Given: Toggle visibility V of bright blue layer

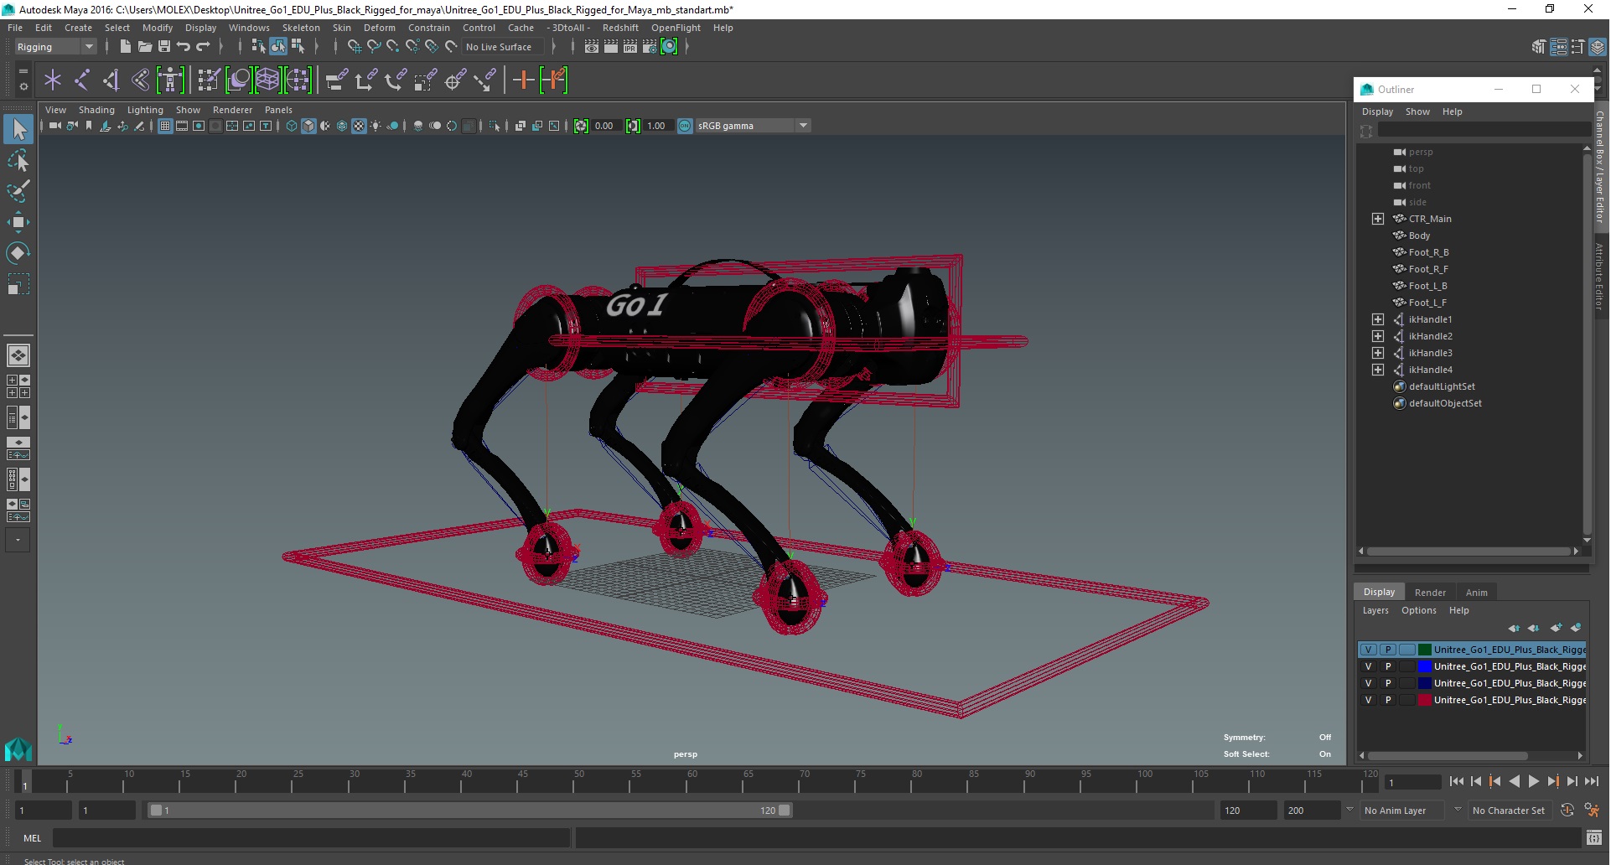Looking at the screenshot, I should (1369, 666).
